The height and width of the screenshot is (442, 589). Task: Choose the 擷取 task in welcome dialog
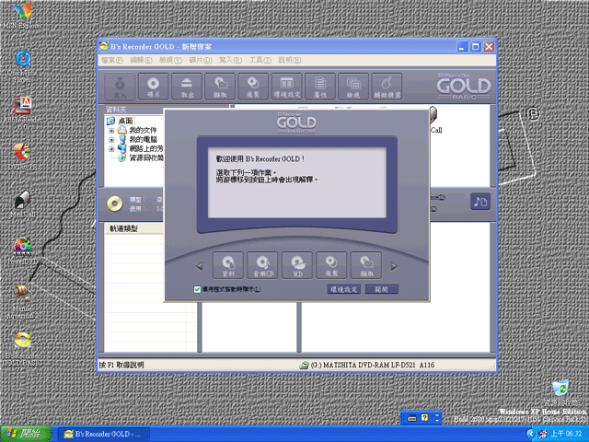[x=366, y=265]
